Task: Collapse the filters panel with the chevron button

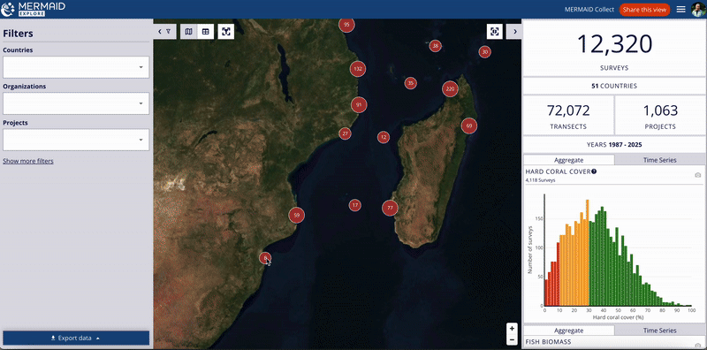Action: (164, 32)
